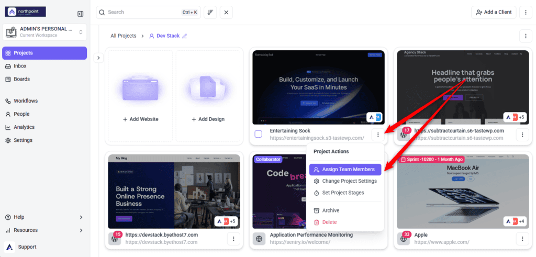
Task: Click the sort order icon
Action: pos(210,13)
